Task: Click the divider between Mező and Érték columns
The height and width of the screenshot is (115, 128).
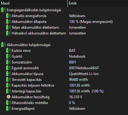Action: [x=68, y=3]
